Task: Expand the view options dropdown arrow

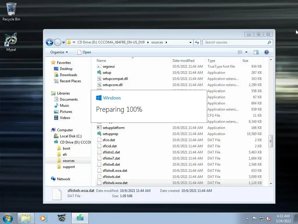Action: click(x=246, y=52)
